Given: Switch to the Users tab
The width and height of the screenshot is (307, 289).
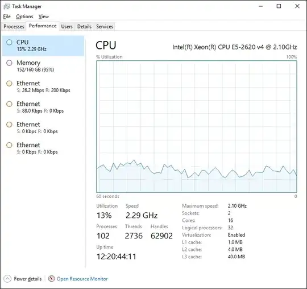Looking at the screenshot, I should pos(67,26).
